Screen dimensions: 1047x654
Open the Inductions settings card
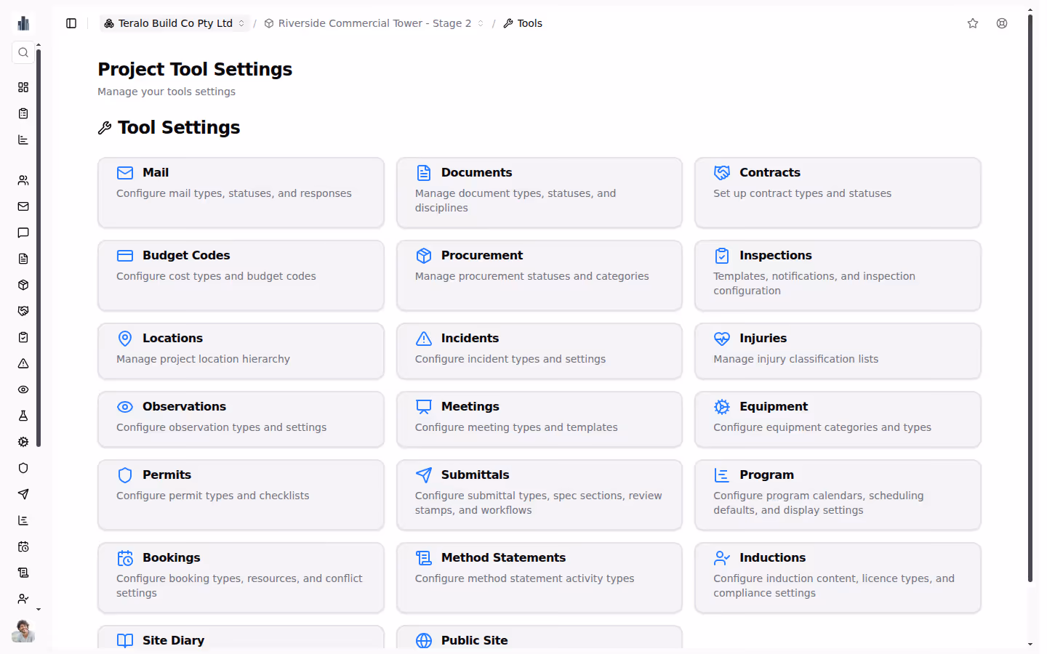[x=838, y=578]
